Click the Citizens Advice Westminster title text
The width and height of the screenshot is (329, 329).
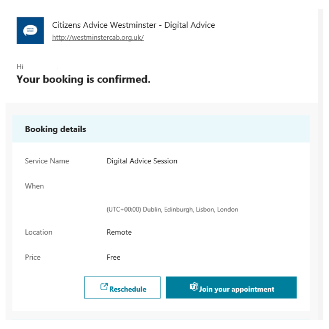pyautogui.click(x=133, y=25)
